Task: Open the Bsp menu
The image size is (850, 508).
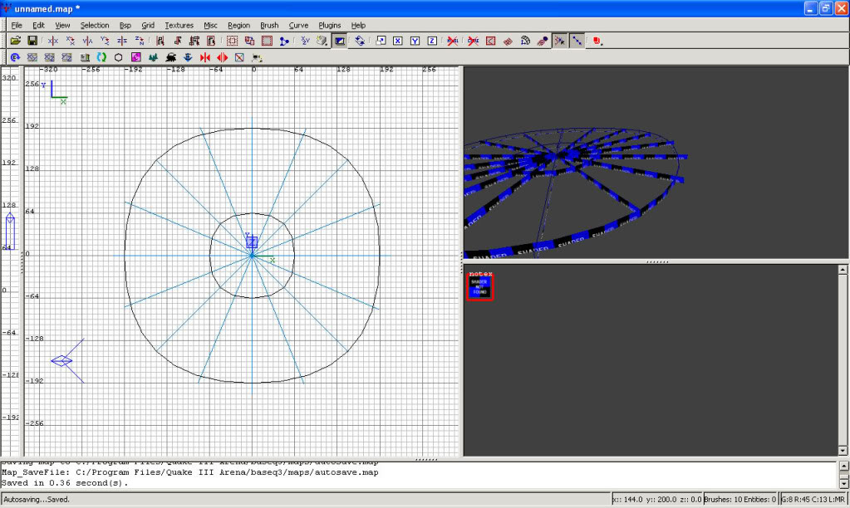Action: [x=125, y=26]
